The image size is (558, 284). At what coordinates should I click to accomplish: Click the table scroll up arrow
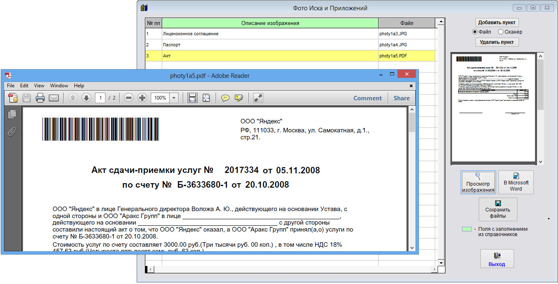pos(441,22)
